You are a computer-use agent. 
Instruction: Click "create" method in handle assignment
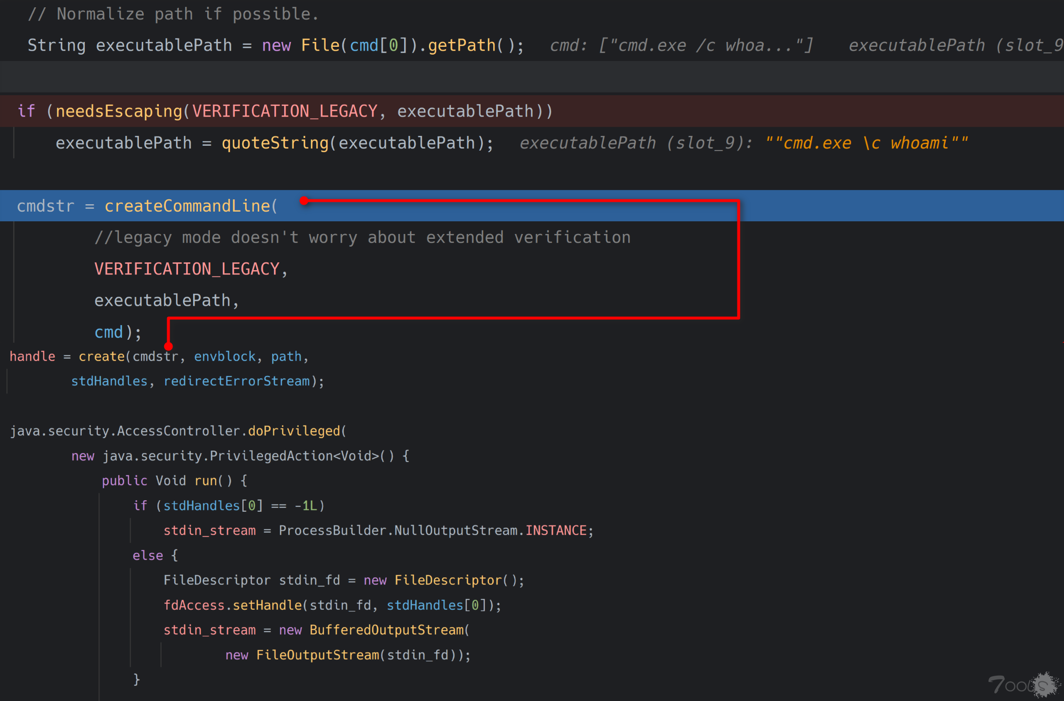click(101, 356)
